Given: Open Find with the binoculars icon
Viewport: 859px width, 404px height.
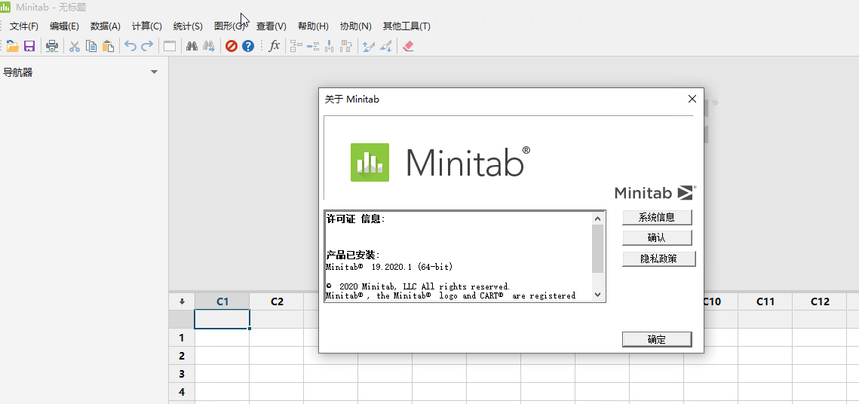Looking at the screenshot, I should (x=192, y=46).
